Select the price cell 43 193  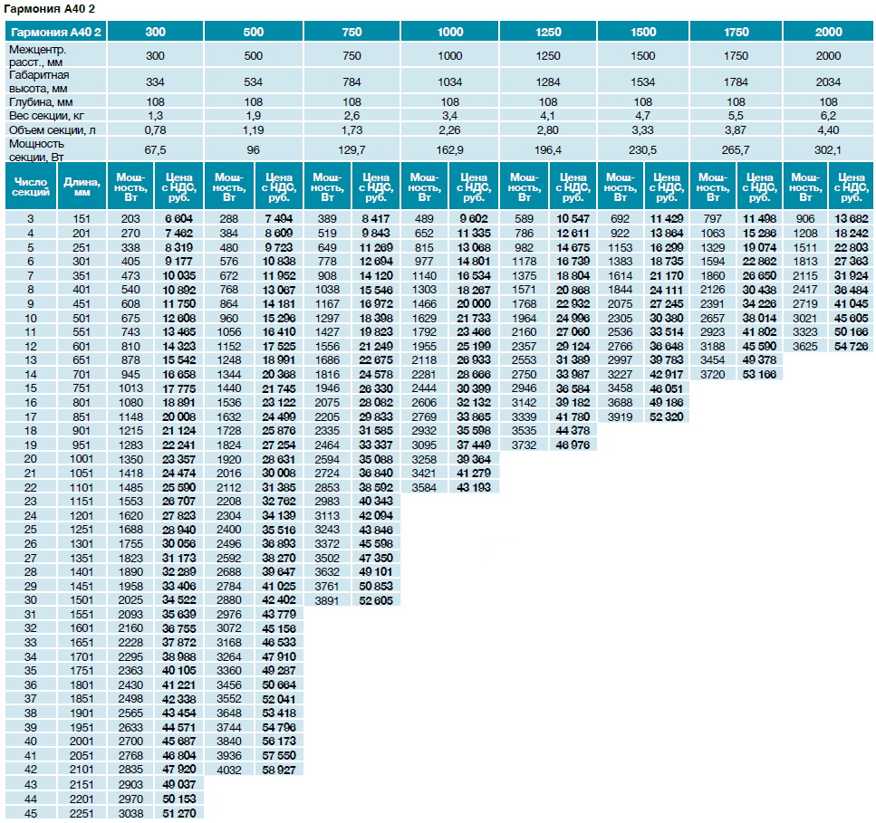click(474, 487)
